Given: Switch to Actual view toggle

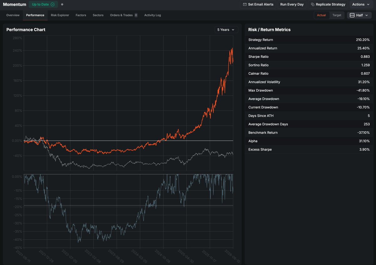Looking at the screenshot, I should [x=321, y=15].
